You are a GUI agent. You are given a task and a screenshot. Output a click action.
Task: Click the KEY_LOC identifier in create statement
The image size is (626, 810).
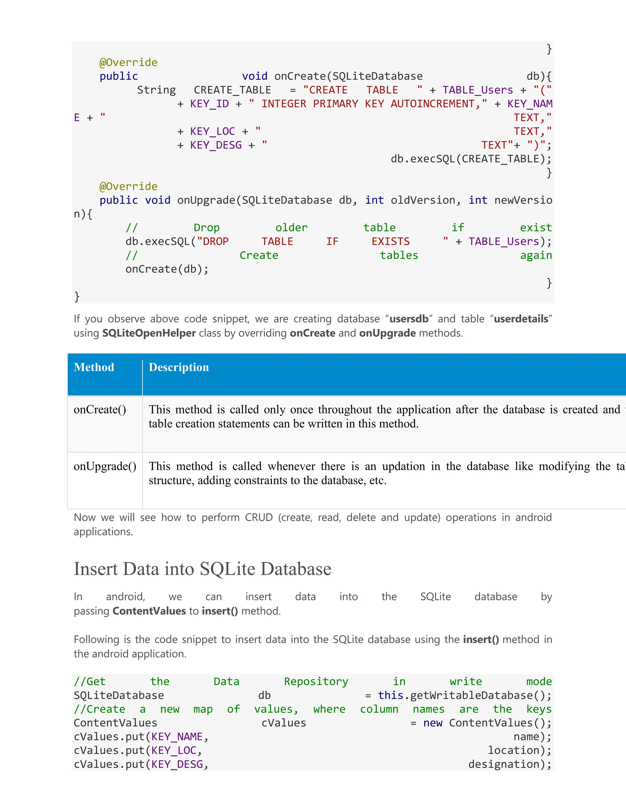click(212, 131)
